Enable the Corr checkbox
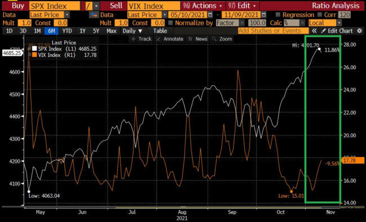Viewport: 366px width, 222px height. pyautogui.click(x=320, y=15)
